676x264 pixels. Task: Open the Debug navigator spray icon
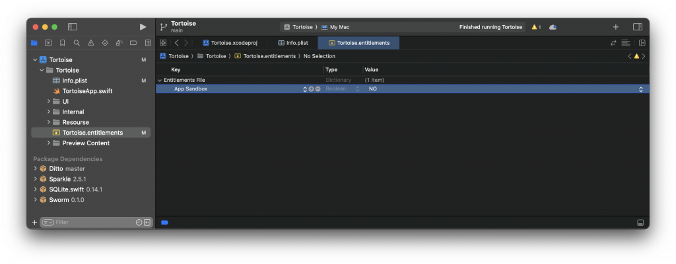119,43
